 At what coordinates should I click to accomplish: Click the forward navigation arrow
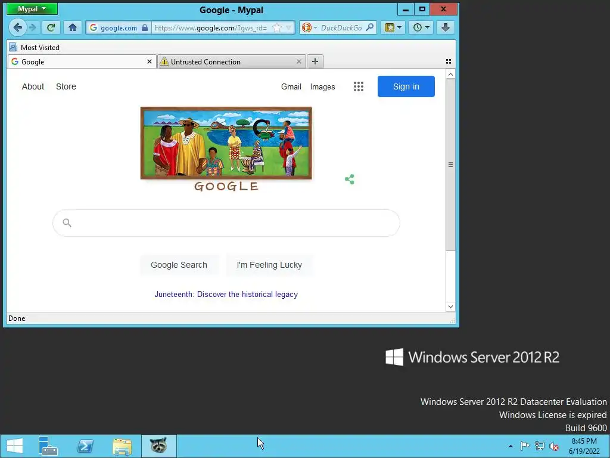click(x=33, y=27)
